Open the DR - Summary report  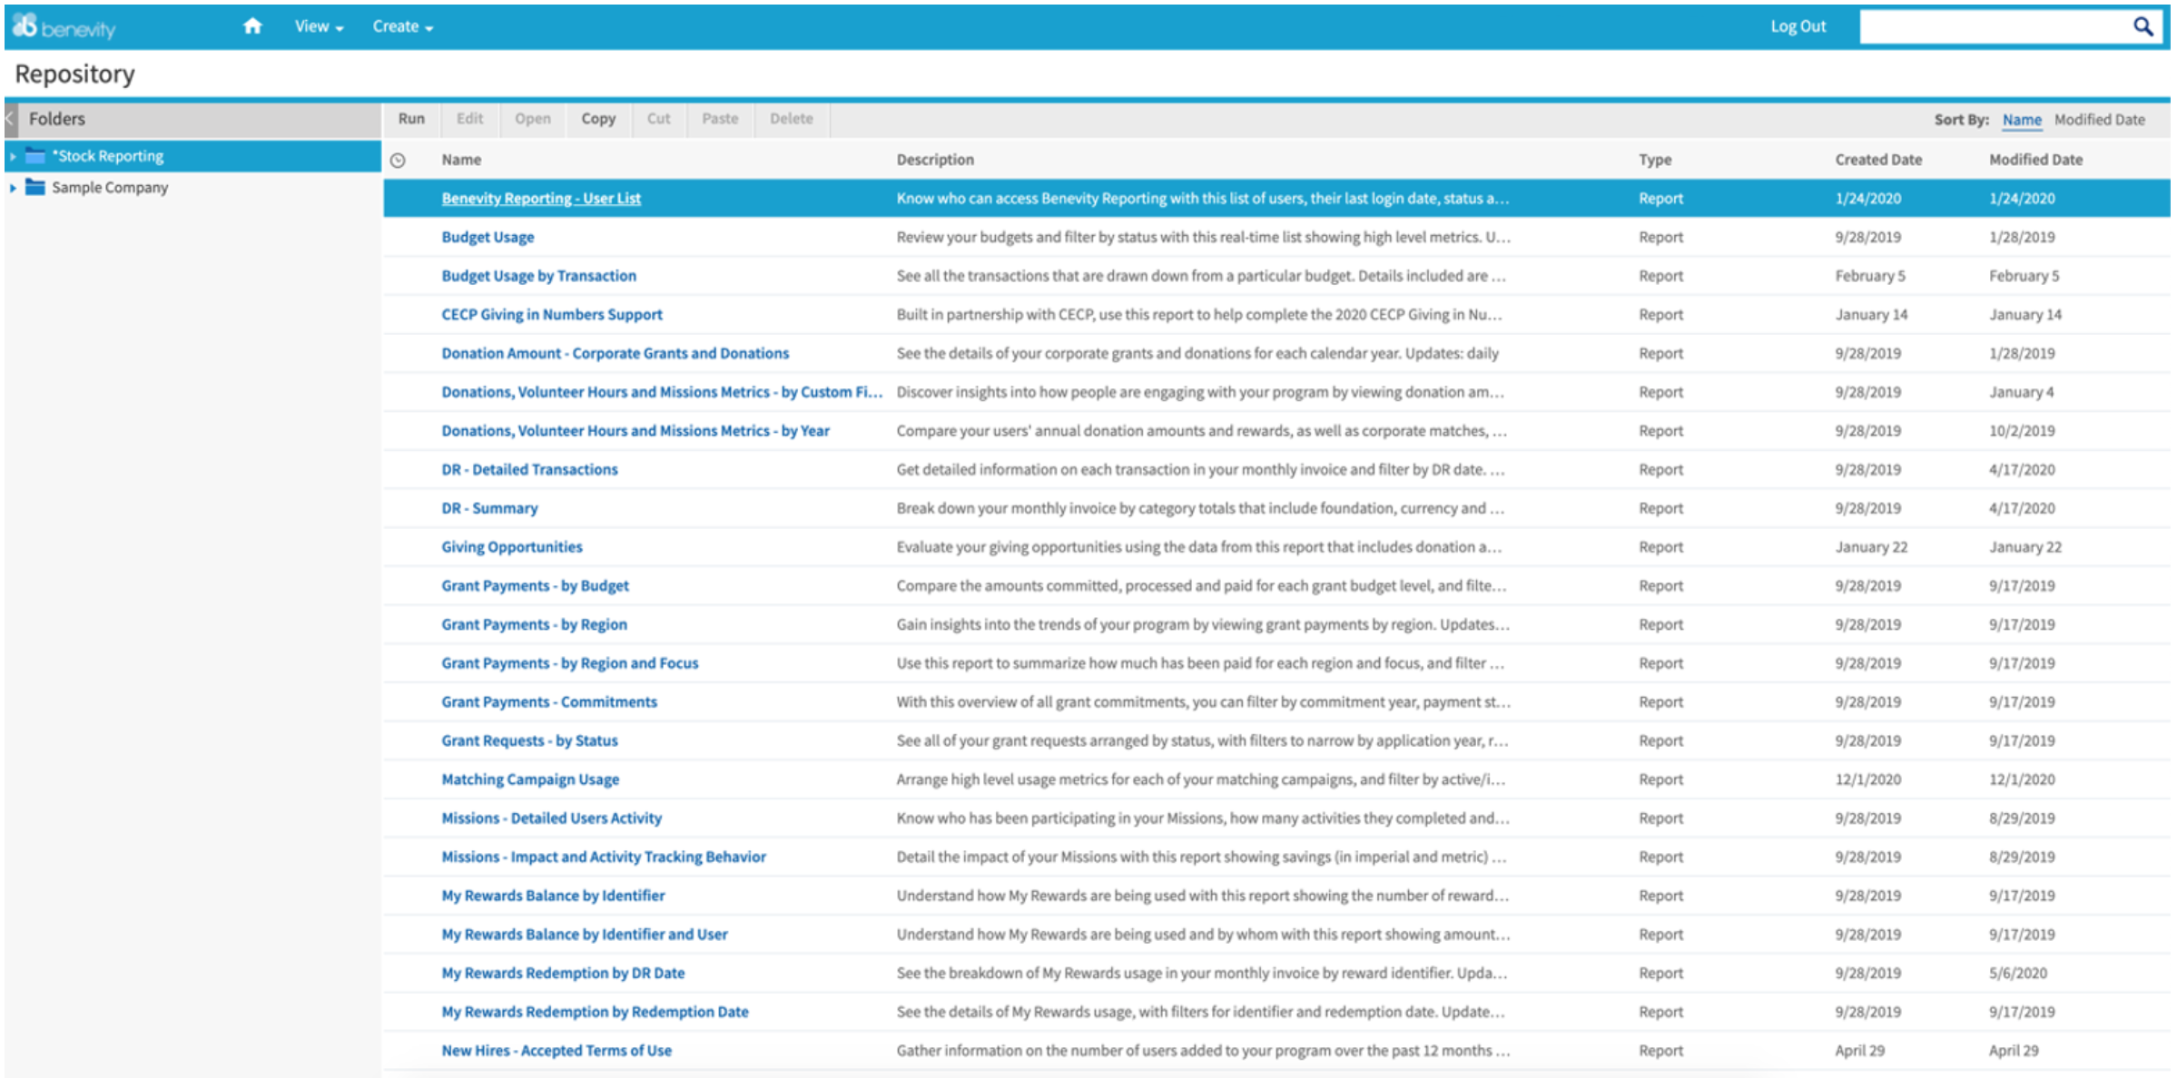(489, 508)
